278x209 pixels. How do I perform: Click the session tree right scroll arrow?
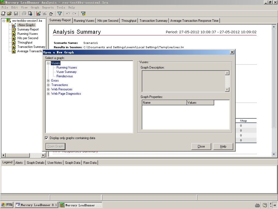43,155
